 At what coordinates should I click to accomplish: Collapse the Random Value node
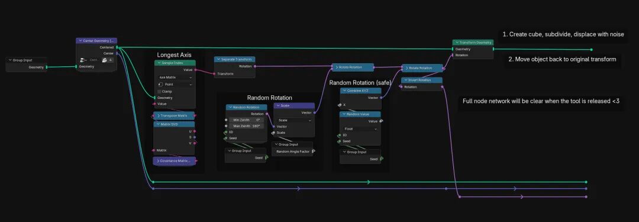[344, 114]
